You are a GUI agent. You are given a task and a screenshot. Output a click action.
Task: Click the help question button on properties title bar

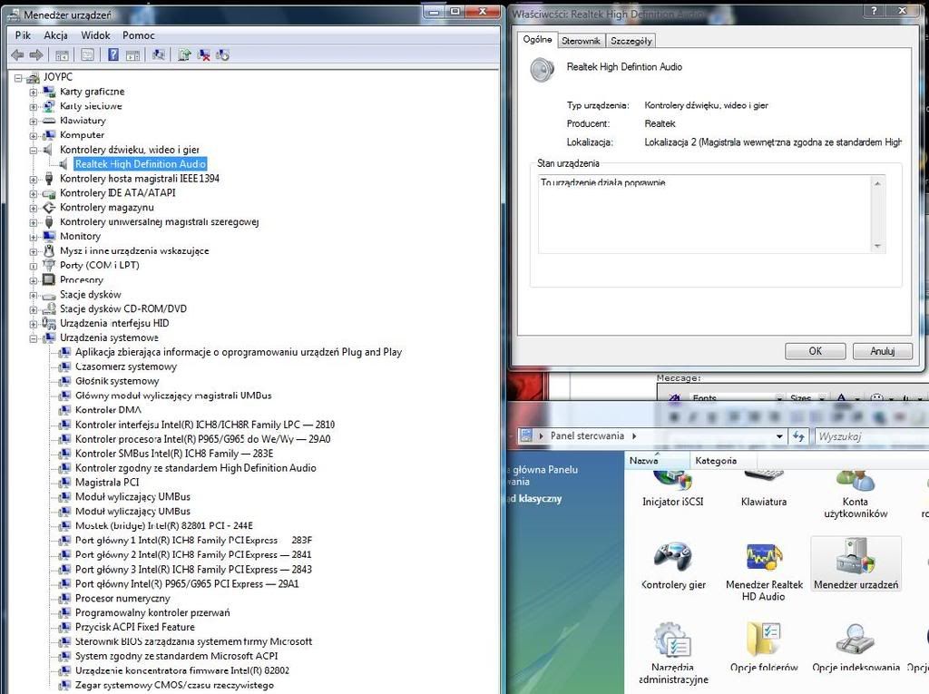874,10
